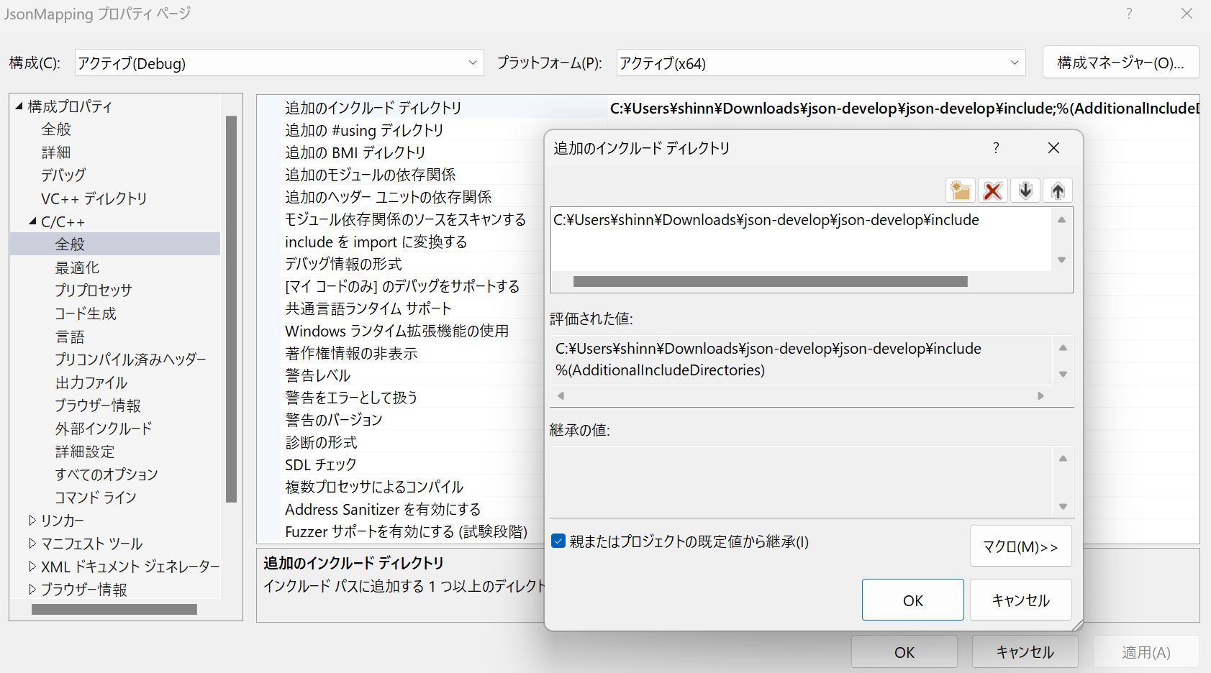Image resolution: width=1211 pixels, height=673 pixels.
Task: Move the selected directory down
Action: (1025, 190)
